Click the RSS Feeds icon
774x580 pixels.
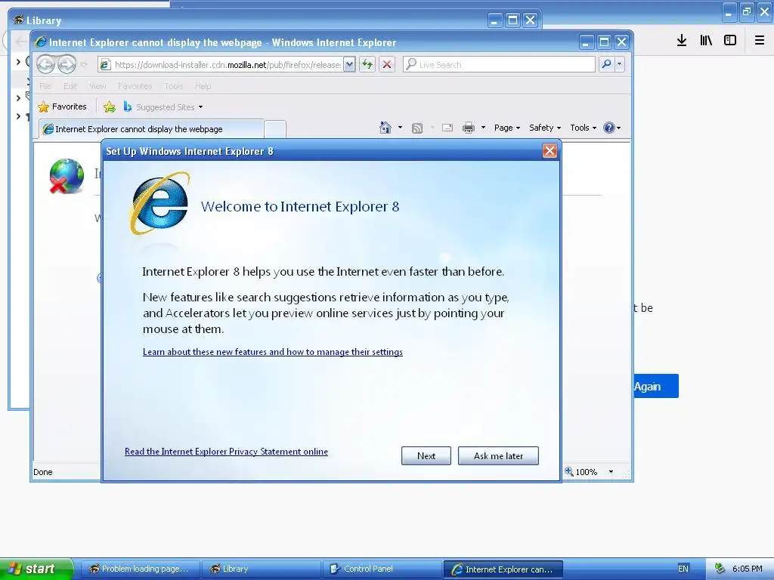pos(417,128)
